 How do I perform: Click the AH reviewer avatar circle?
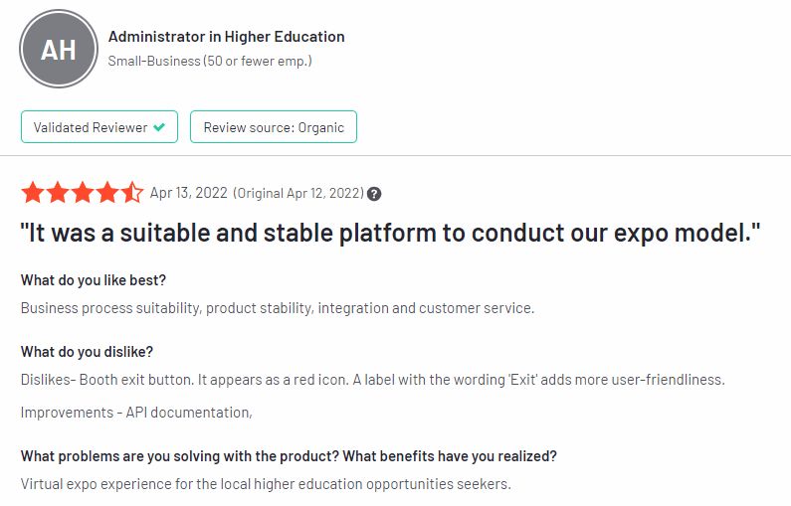[x=59, y=49]
